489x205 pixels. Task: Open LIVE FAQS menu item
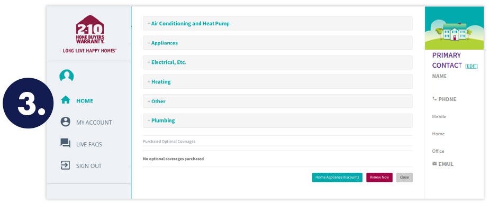click(89, 144)
